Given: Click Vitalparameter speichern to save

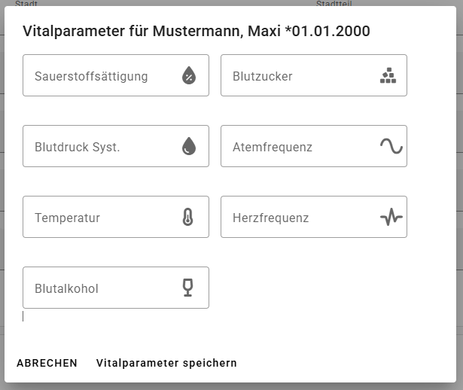Looking at the screenshot, I should (x=166, y=363).
